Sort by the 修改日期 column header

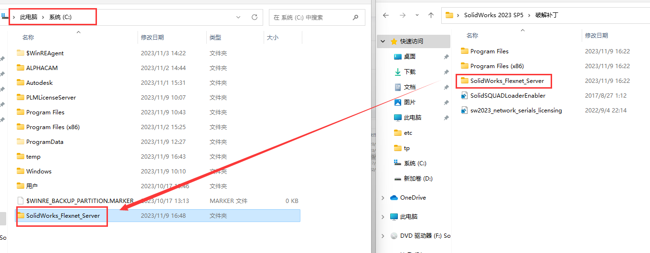152,37
